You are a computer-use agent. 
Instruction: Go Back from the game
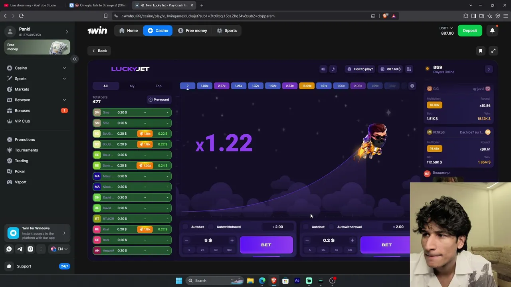[99, 51]
